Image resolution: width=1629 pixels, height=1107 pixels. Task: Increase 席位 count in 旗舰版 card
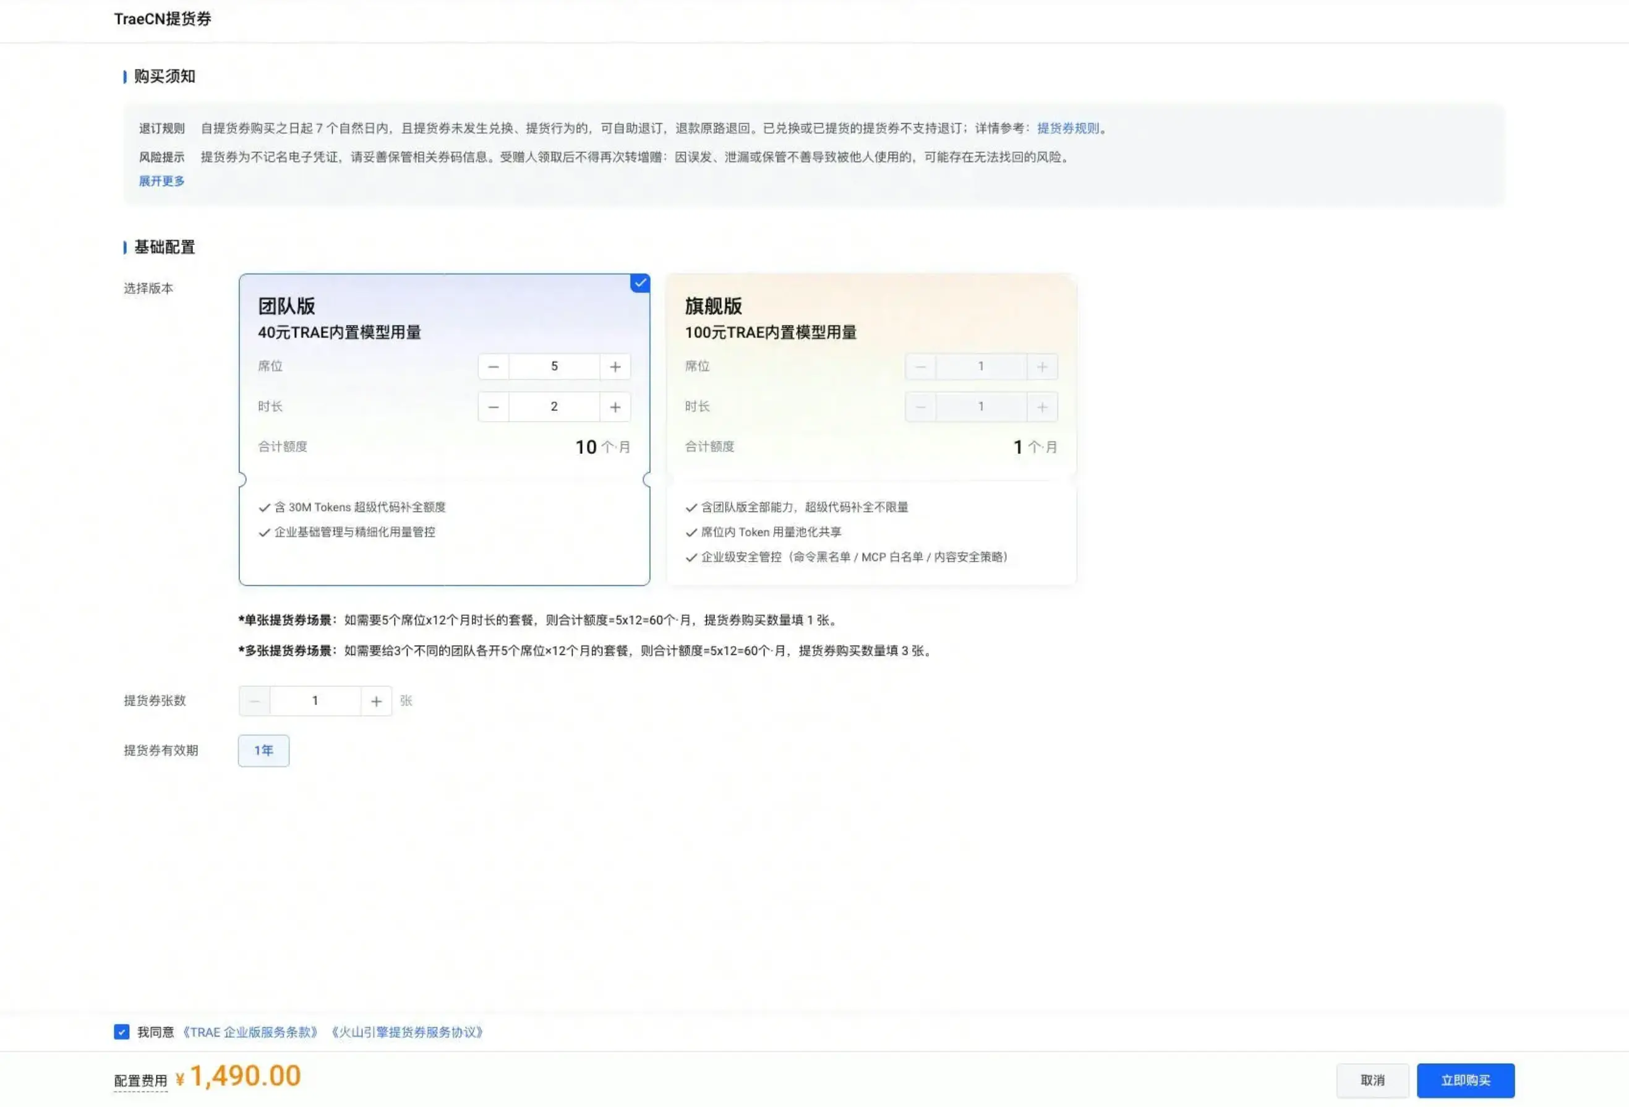click(1041, 367)
